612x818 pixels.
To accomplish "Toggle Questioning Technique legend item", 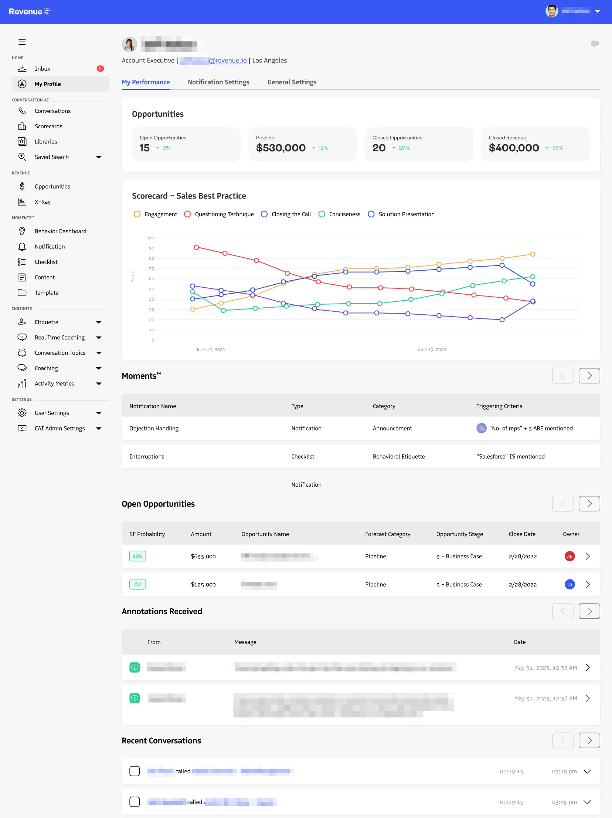I will click(x=219, y=214).
